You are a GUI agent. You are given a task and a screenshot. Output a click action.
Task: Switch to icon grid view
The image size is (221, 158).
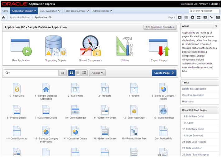pos(71,73)
